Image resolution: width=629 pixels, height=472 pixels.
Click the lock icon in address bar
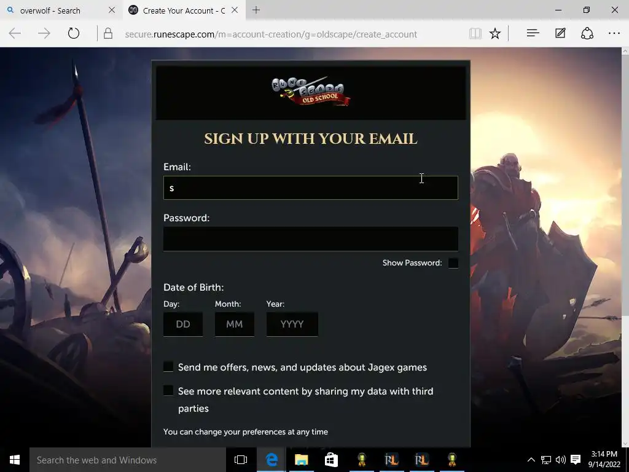point(108,34)
